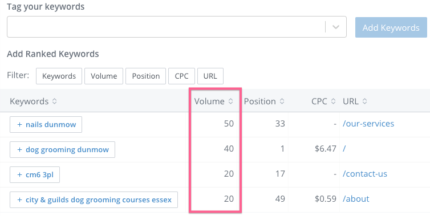The width and height of the screenshot is (430, 216).
Task: Open the /our-services URL link
Action: [x=368, y=124]
